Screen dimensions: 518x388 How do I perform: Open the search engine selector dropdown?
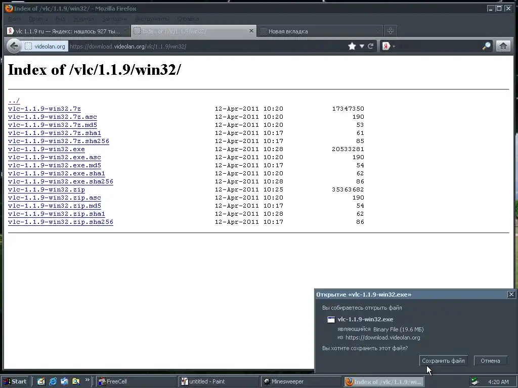point(394,46)
